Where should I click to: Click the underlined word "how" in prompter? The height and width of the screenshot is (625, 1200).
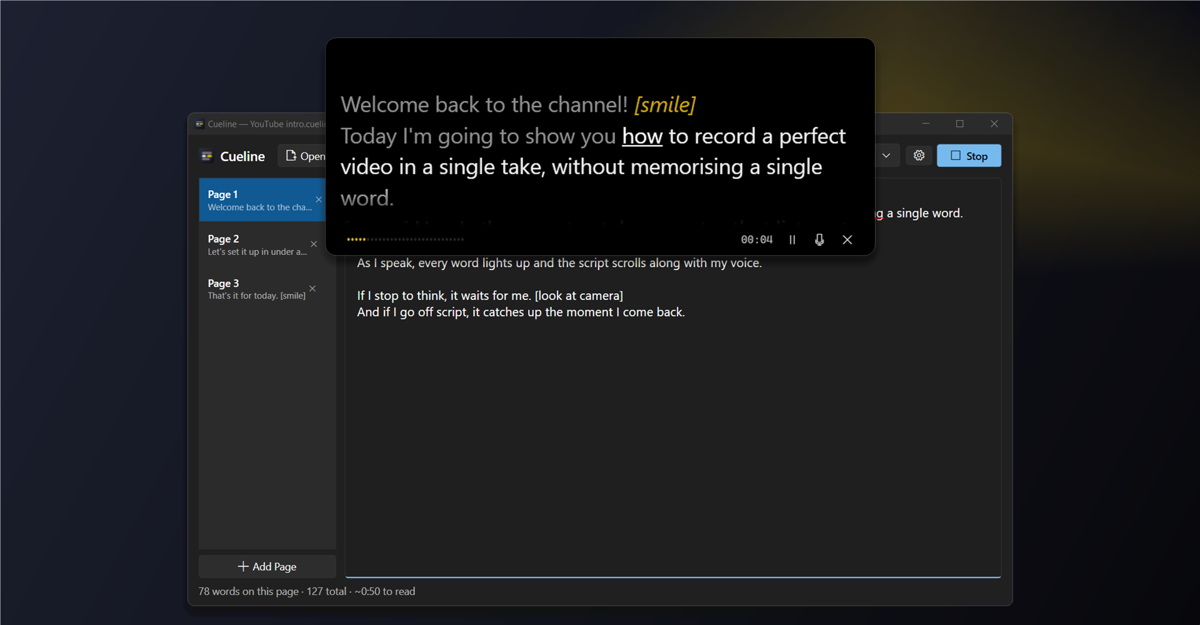click(642, 136)
